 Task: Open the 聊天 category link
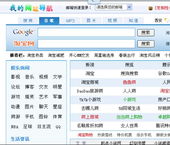[44, 107]
